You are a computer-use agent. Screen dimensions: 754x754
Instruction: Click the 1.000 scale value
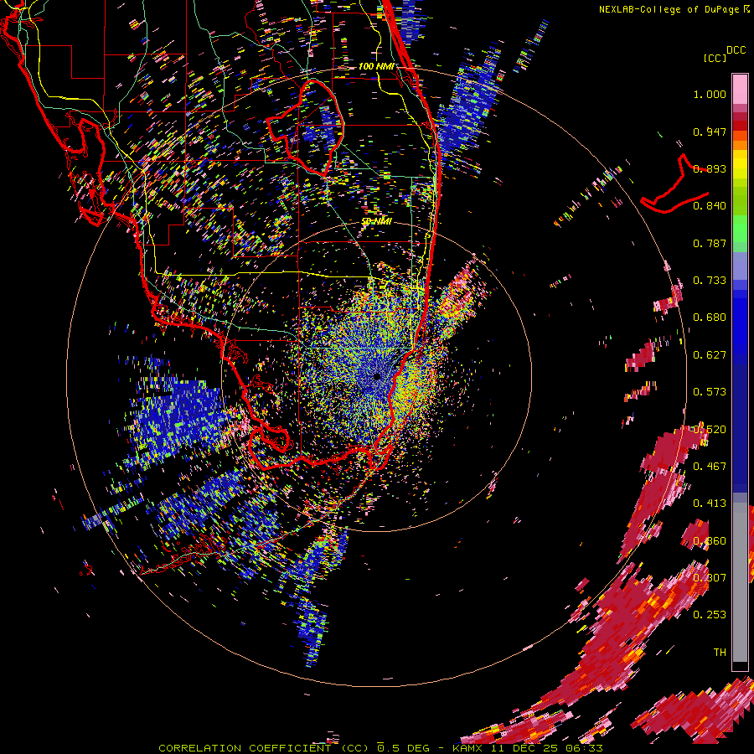(x=710, y=94)
